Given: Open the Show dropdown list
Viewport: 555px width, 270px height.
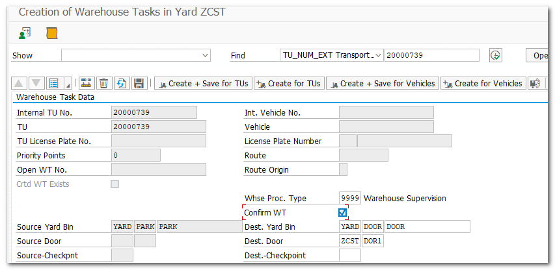Looking at the screenshot, I should pos(206,55).
